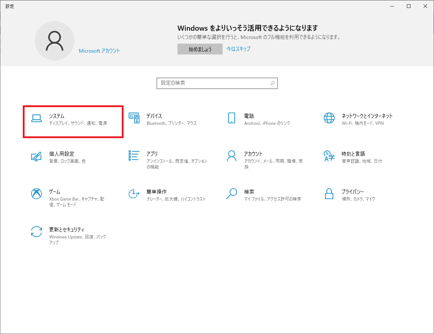Open Ease of Access (簡単操作) icon
This screenshot has width=434, height=334.
134,194
